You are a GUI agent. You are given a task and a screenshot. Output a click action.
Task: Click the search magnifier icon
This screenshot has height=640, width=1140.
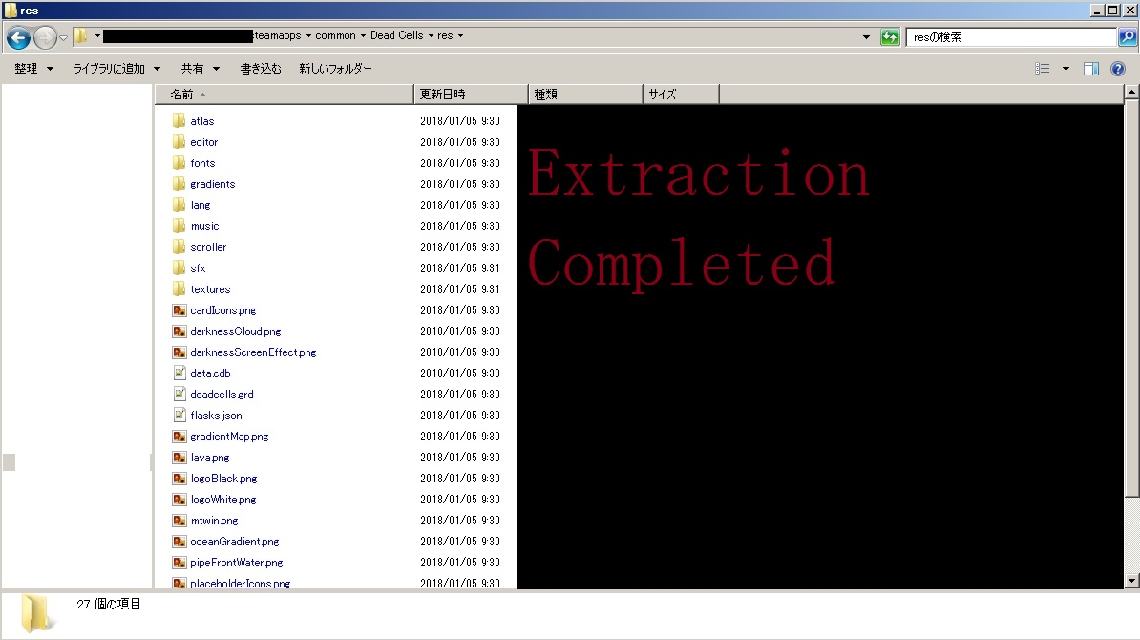pyautogui.click(x=1128, y=37)
